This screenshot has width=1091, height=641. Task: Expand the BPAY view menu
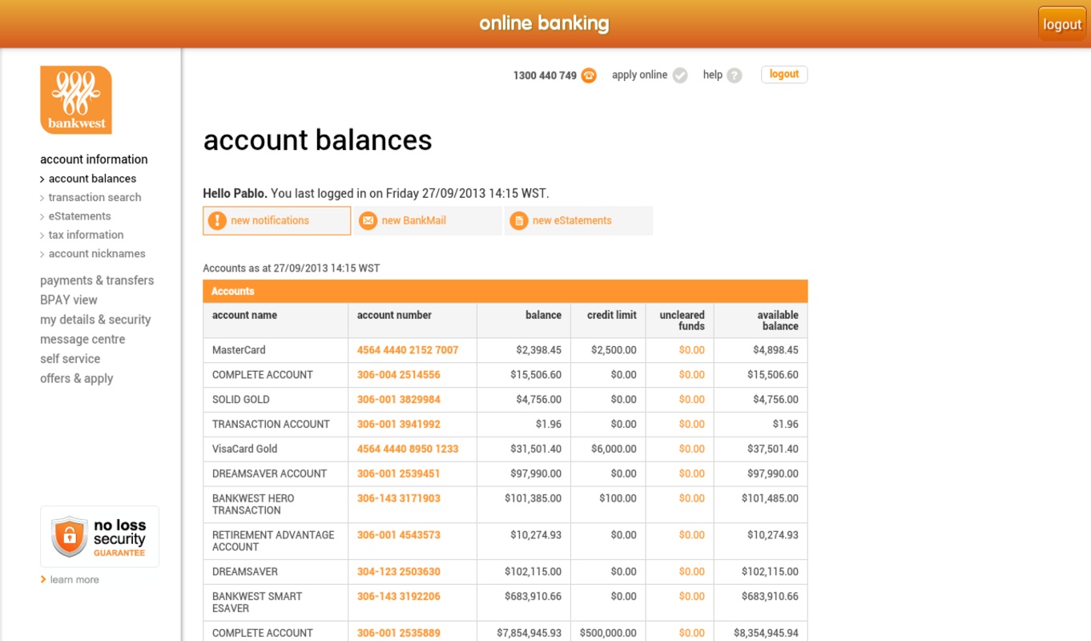coord(69,300)
